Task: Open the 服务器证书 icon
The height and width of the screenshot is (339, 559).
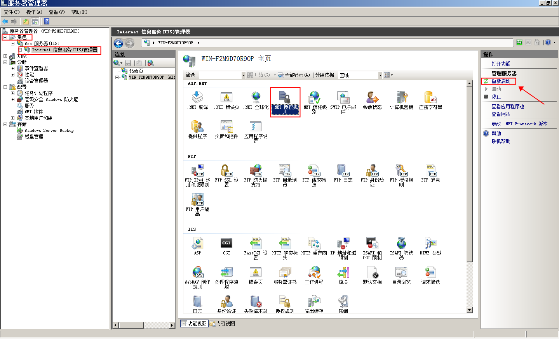Action: click(285, 275)
